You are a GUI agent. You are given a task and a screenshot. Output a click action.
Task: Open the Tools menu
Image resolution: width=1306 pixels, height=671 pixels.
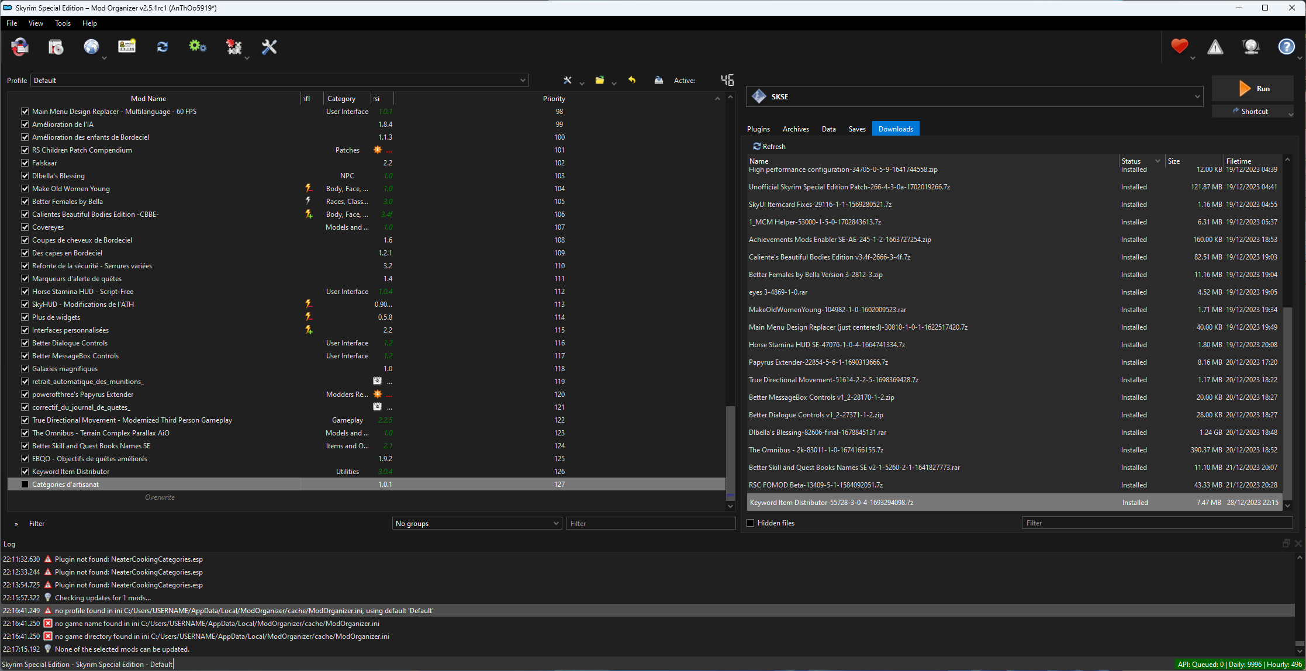(63, 23)
